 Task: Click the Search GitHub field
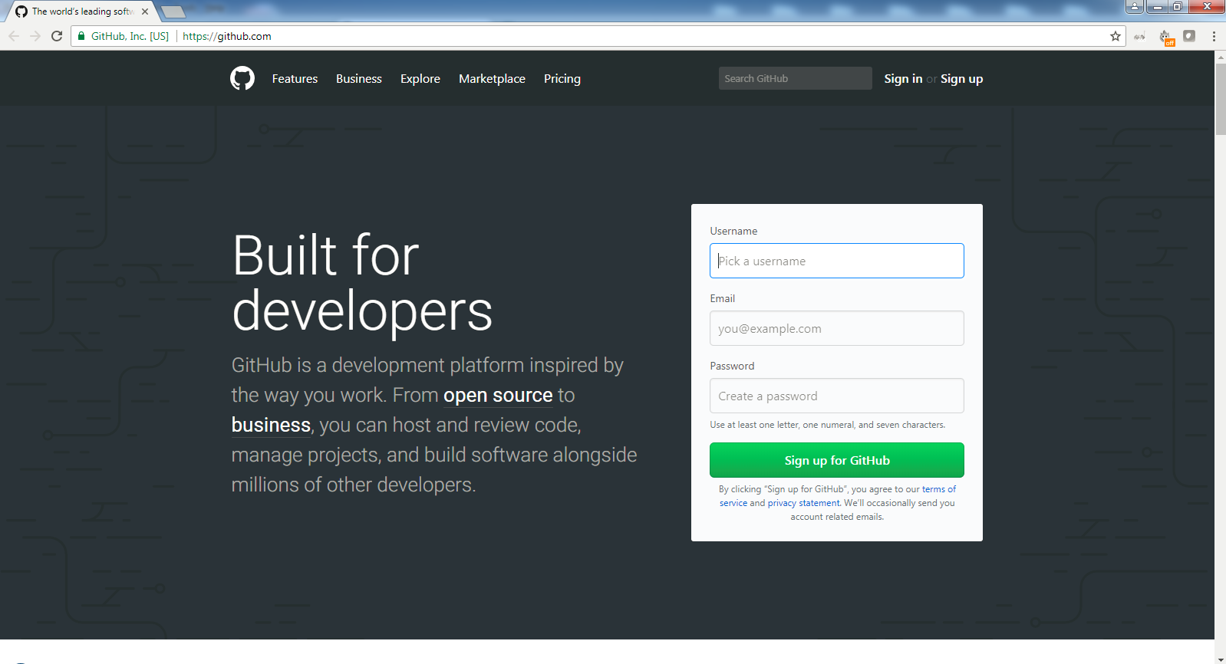coord(796,78)
